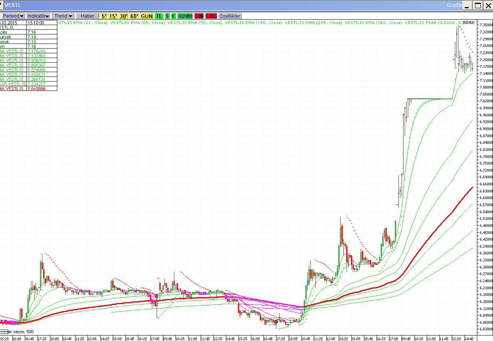Switch to daily GÜN period
Image resolution: width=493 pixels, height=341 pixels.
pyautogui.click(x=147, y=16)
